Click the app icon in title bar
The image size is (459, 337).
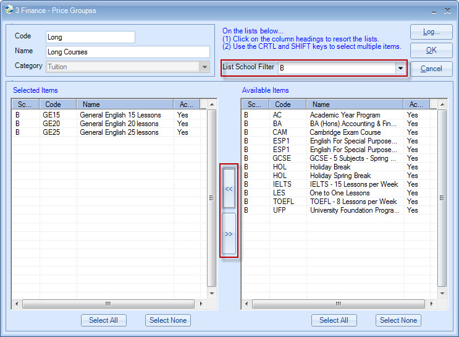click(9, 11)
